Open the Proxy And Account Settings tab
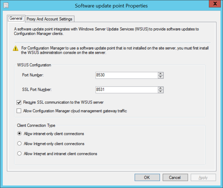The height and width of the screenshot is (188, 223). 50,19
